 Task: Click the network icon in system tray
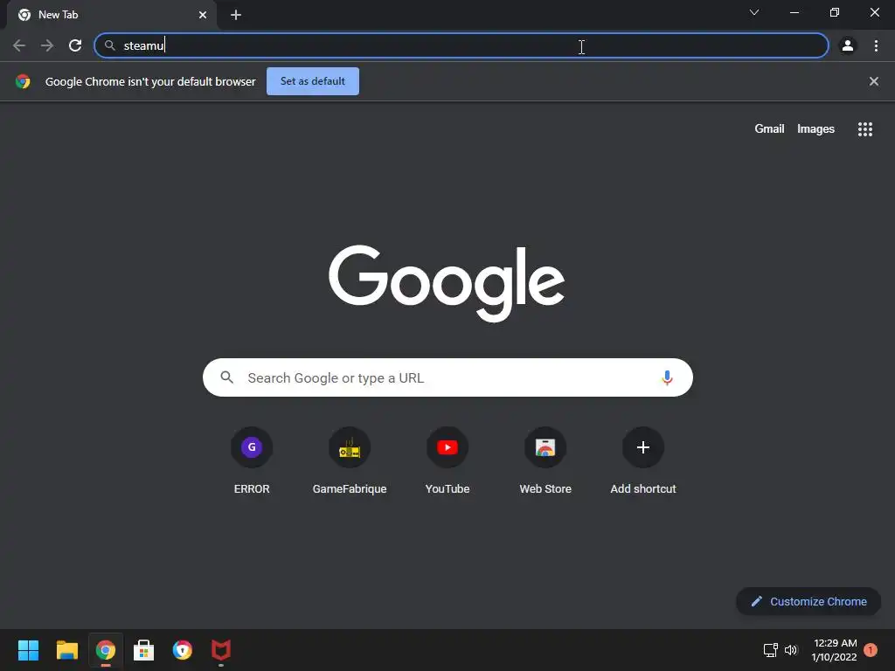(771, 650)
